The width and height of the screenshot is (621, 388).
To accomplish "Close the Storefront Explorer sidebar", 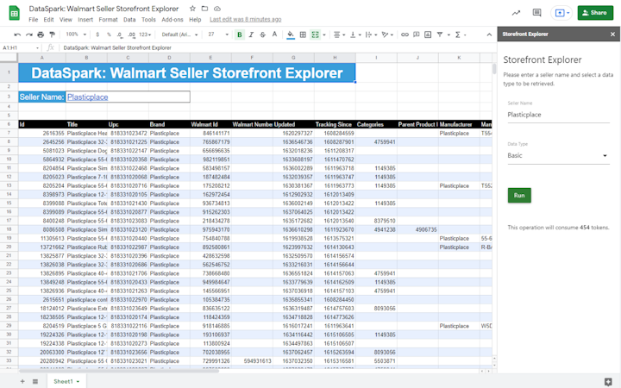I will (612, 34).
